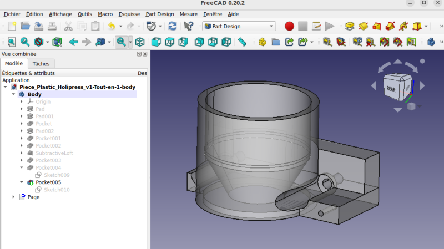444x249 pixels.
Task: Collapse the Pocket004 tree node
Action: [22, 167]
